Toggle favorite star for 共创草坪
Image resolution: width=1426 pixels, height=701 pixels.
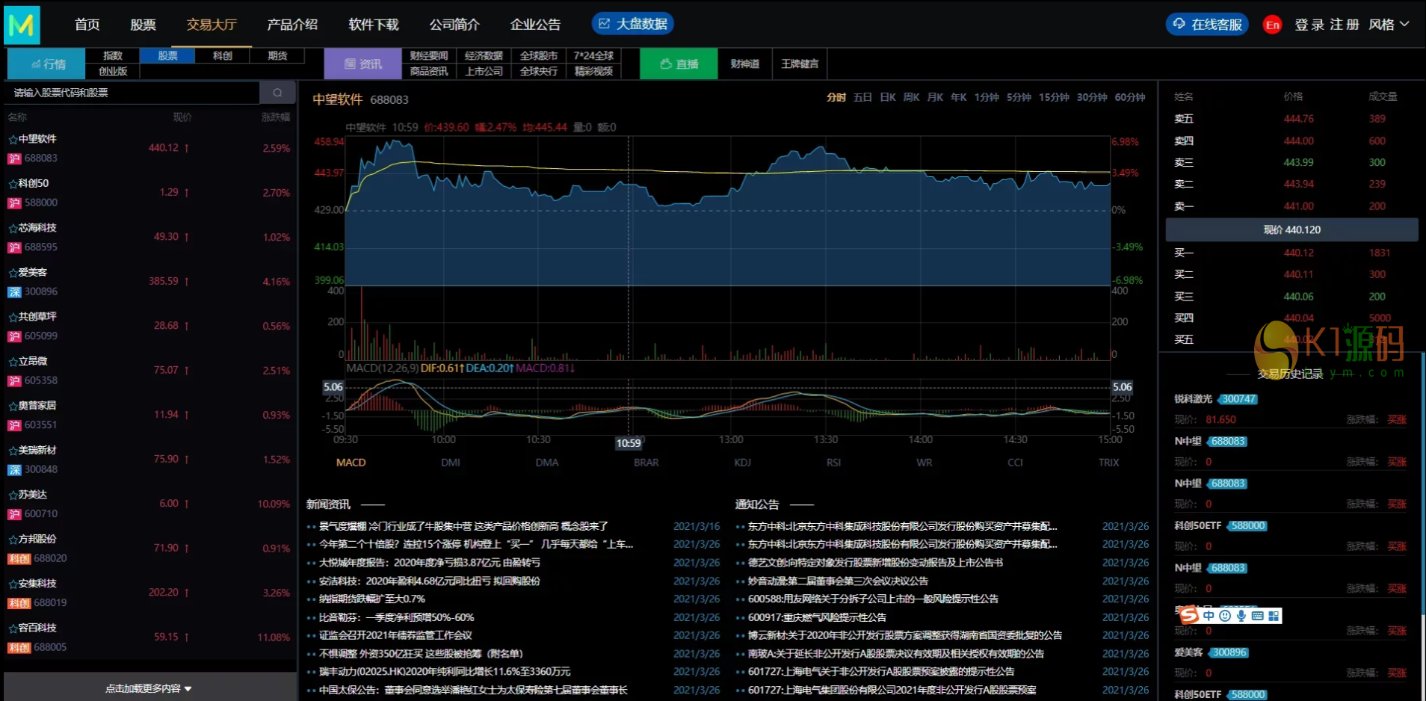point(13,317)
